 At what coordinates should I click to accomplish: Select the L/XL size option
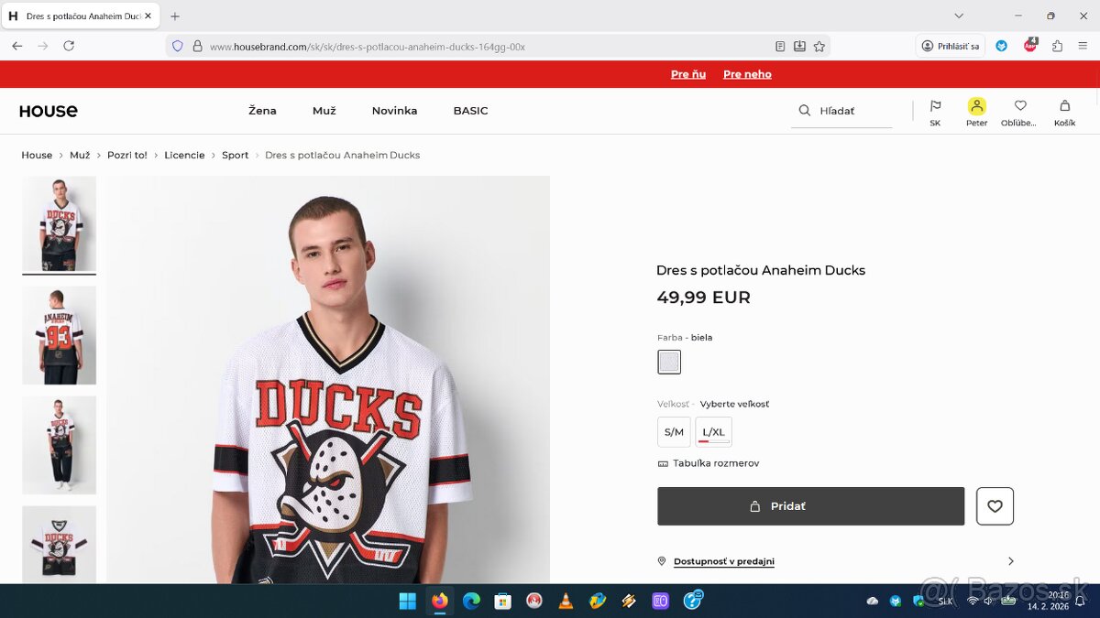713,431
